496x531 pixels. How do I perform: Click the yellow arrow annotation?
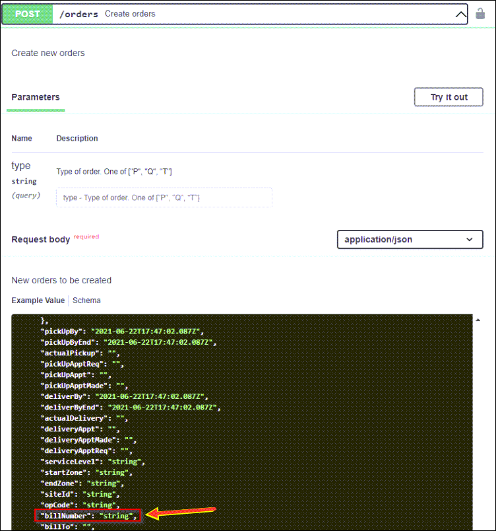pyautogui.click(x=181, y=513)
